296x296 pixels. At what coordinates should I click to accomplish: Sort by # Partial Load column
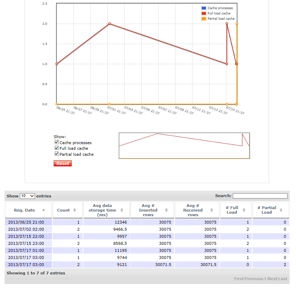click(x=271, y=210)
